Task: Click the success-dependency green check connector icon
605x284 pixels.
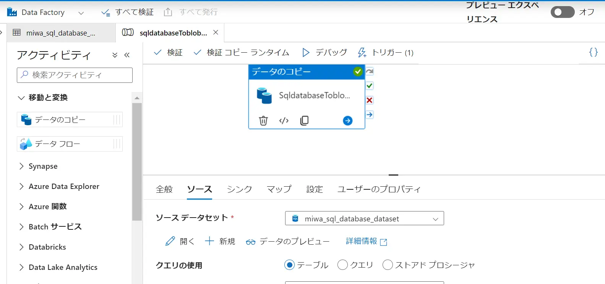Action: pos(370,86)
